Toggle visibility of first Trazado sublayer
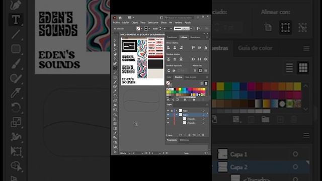 [168, 119]
